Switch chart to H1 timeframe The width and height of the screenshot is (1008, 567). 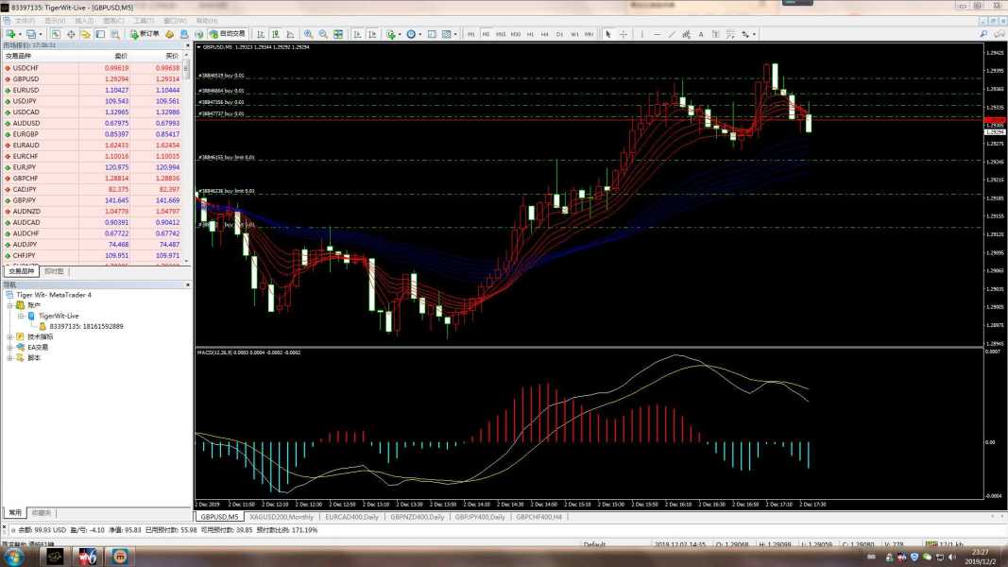pos(530,34)
